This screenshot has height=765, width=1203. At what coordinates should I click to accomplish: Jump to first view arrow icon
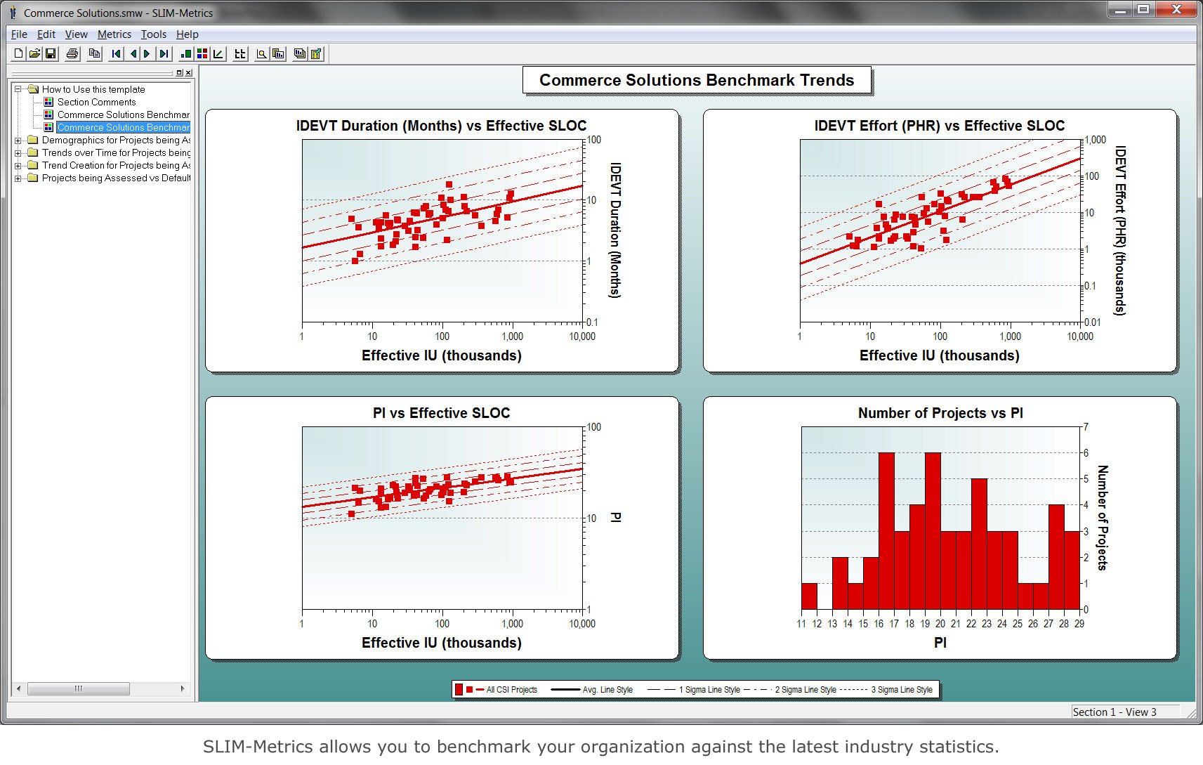click(116, 53)
